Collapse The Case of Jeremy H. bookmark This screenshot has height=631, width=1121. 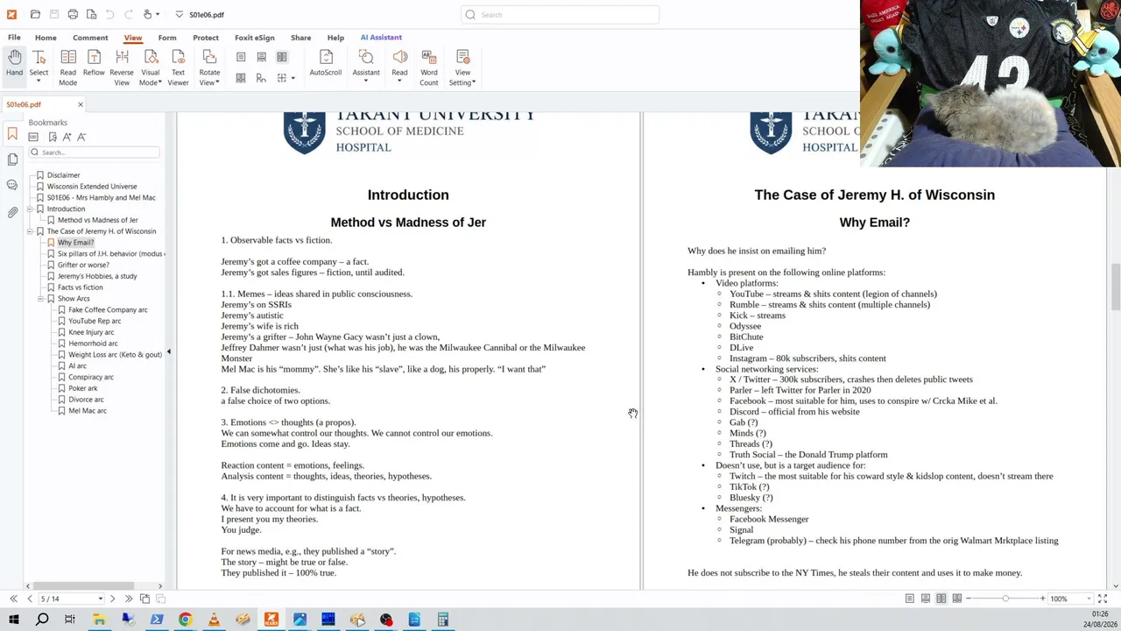pyautogui.click(x=30, y=231)
